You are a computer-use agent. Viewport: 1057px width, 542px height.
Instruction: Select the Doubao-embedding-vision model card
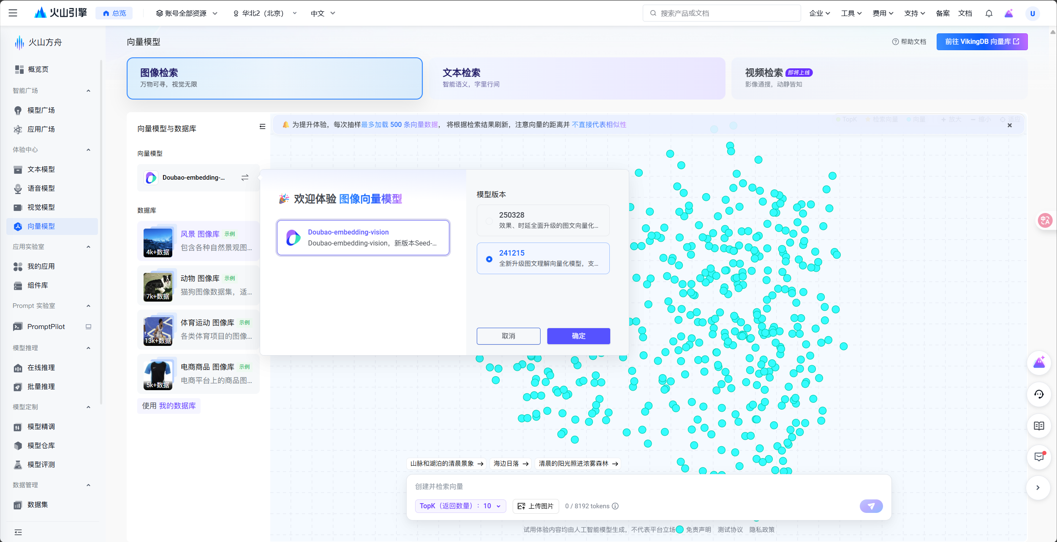point(363,237)
